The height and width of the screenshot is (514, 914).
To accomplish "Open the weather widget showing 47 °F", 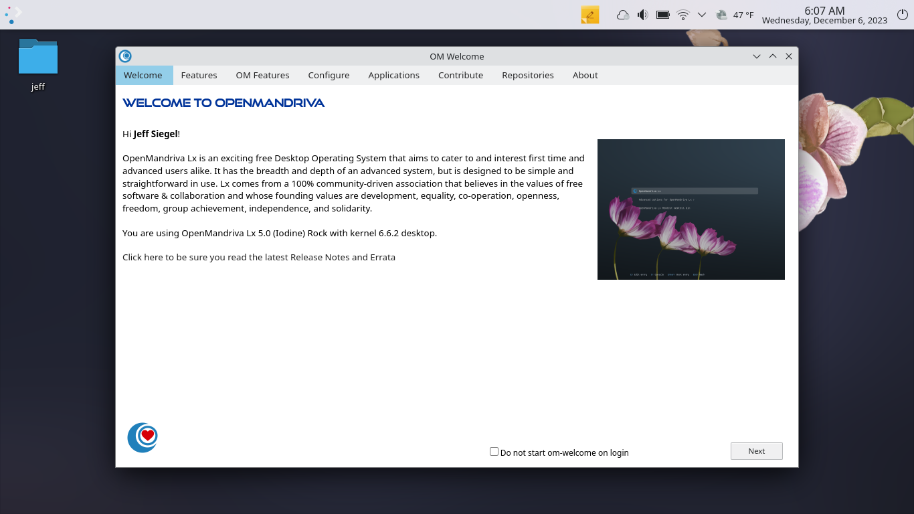I will (735, 15).
